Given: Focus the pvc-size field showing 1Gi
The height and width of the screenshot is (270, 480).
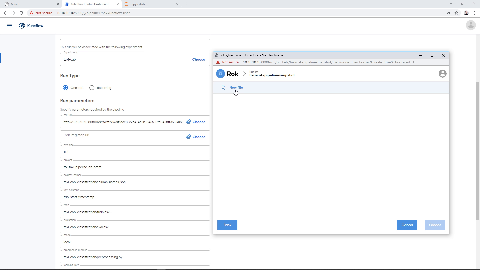Looking at the screenshot, I should click(135, 152).
